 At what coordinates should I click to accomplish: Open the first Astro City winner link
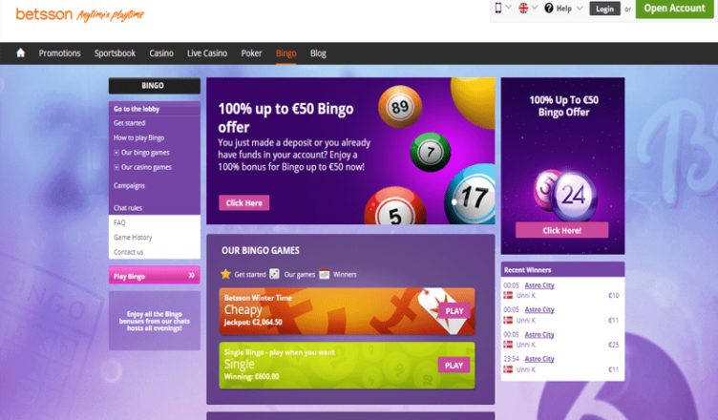coord(538,285)
